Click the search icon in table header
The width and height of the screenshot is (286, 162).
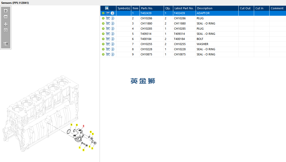click(x=107, y=8)
